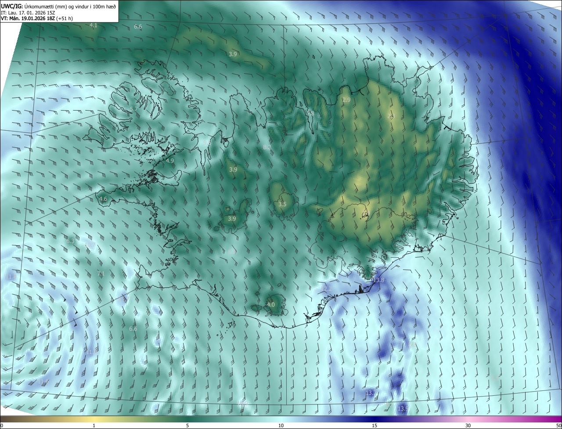Click the 13.8 value on the southeast coast
The height and width of the screenshot is (429, 562).
coord(378,280)
